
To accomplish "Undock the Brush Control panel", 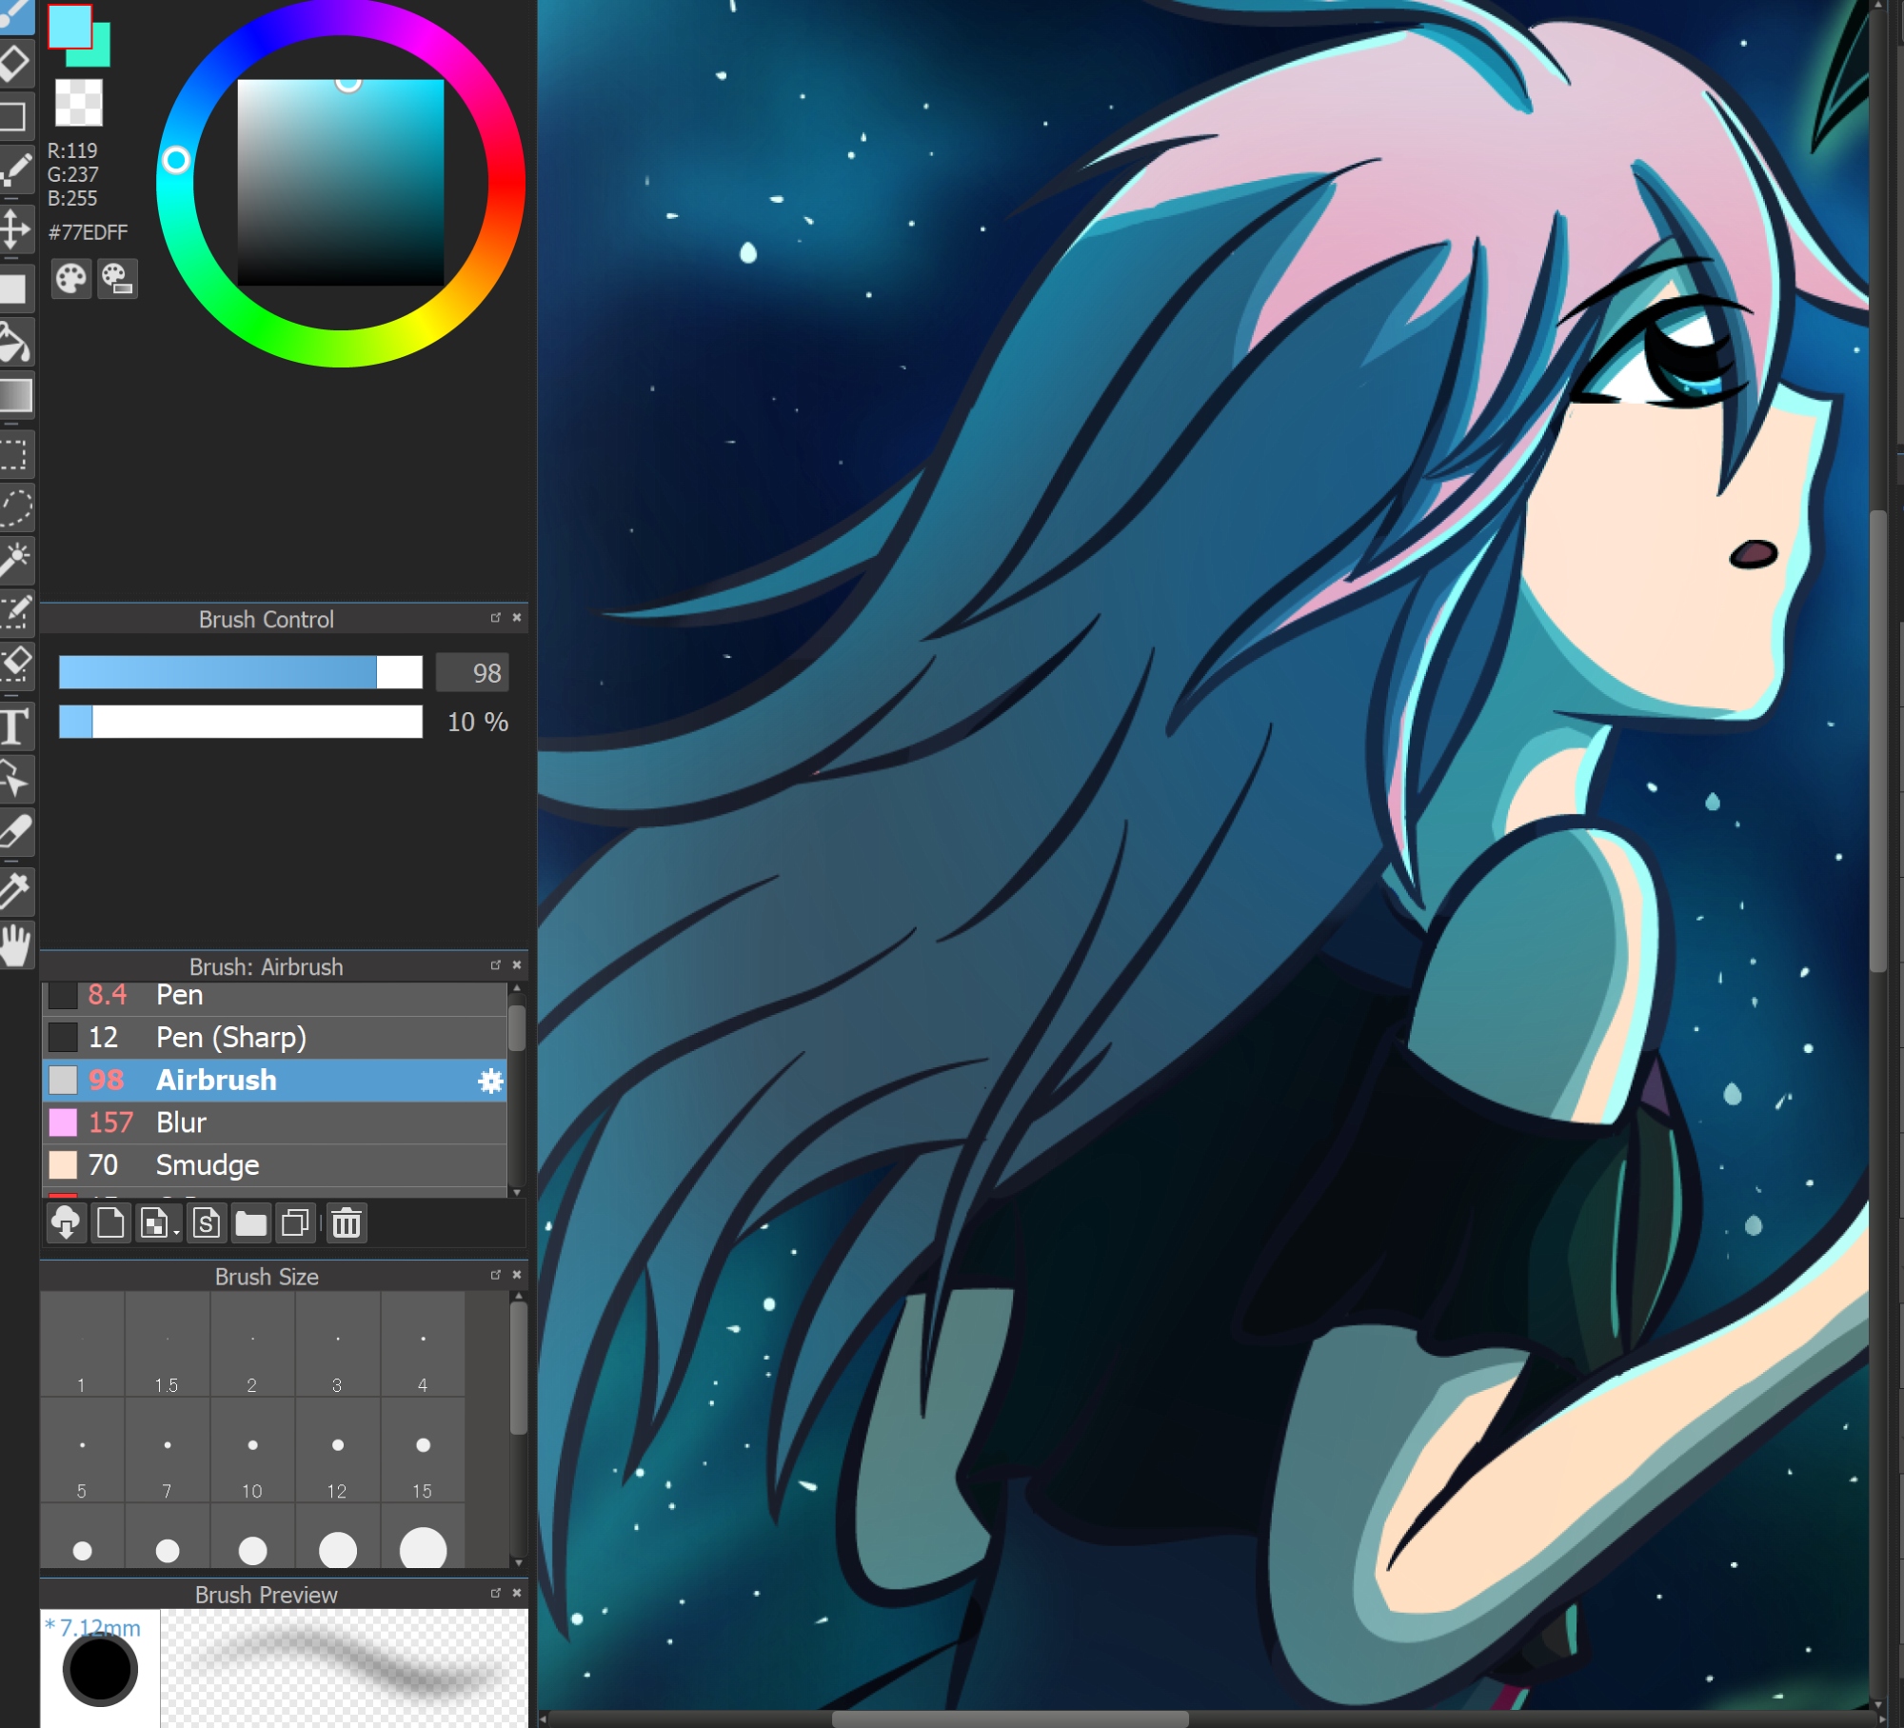I will click(495, 618).
